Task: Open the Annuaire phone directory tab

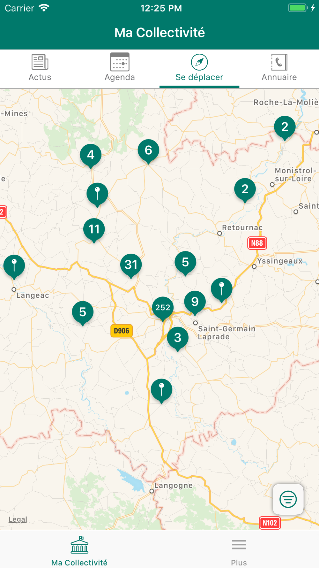Action: click(279, 68)
